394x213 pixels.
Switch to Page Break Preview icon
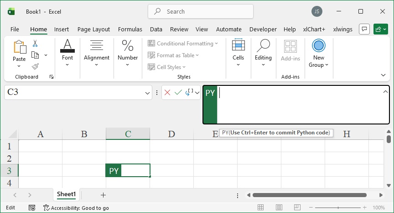coord(297,207)
